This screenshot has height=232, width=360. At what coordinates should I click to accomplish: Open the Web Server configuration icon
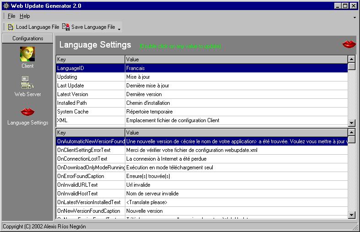tap(27, 83)
